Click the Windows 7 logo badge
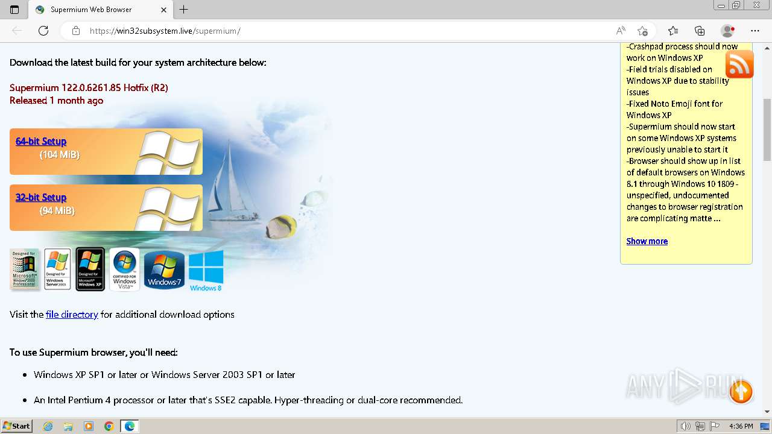The image size is (772, 434). 164,271
